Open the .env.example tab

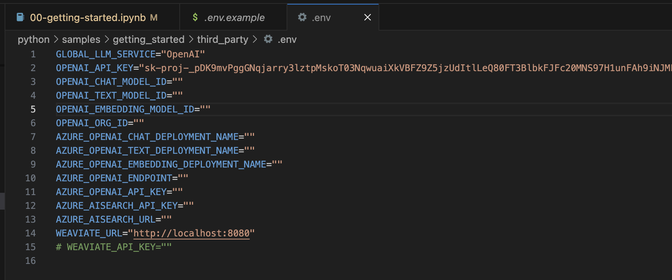click(234, 18)
